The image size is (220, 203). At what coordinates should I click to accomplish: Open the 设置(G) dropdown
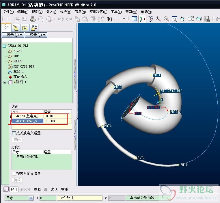[x=36, y=35]
